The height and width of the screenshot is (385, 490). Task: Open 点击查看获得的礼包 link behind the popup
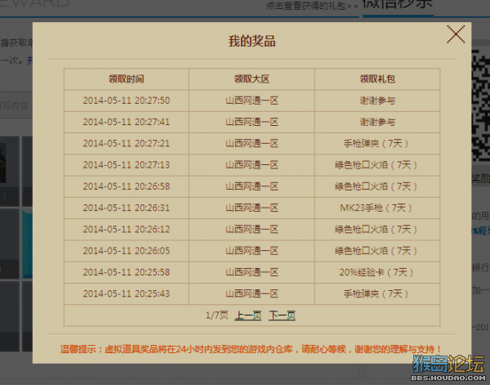tap(312, 6)
